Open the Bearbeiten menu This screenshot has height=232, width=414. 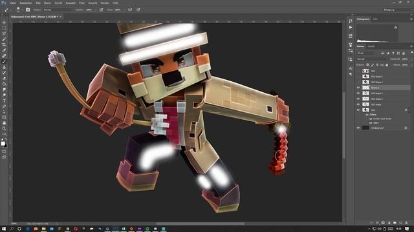click(x=26, y=3)
